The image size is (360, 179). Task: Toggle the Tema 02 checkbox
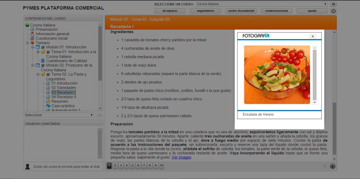tap(48, 75)
